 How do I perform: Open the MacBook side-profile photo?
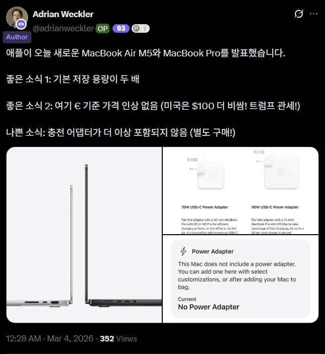[x=84, y=235]
